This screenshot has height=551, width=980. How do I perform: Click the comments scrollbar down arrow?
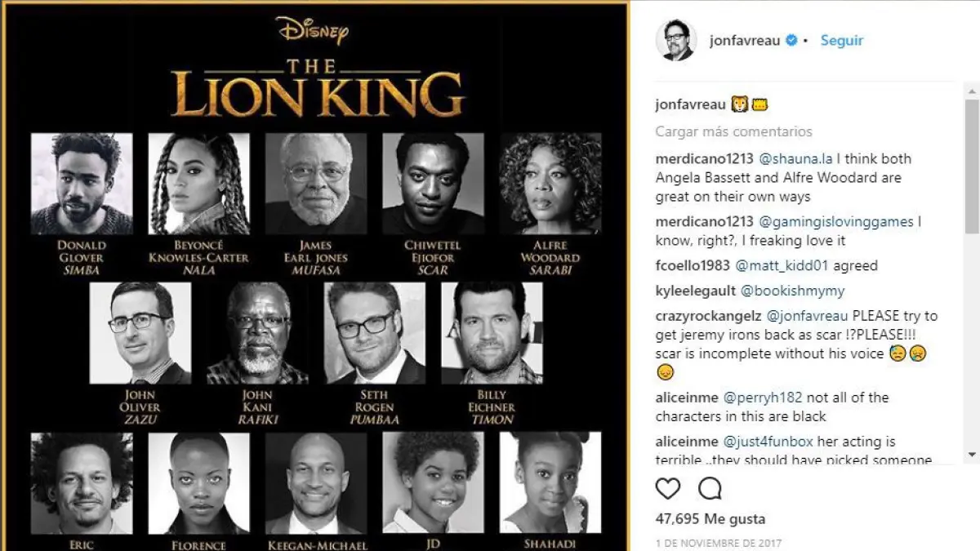point(971,454)
